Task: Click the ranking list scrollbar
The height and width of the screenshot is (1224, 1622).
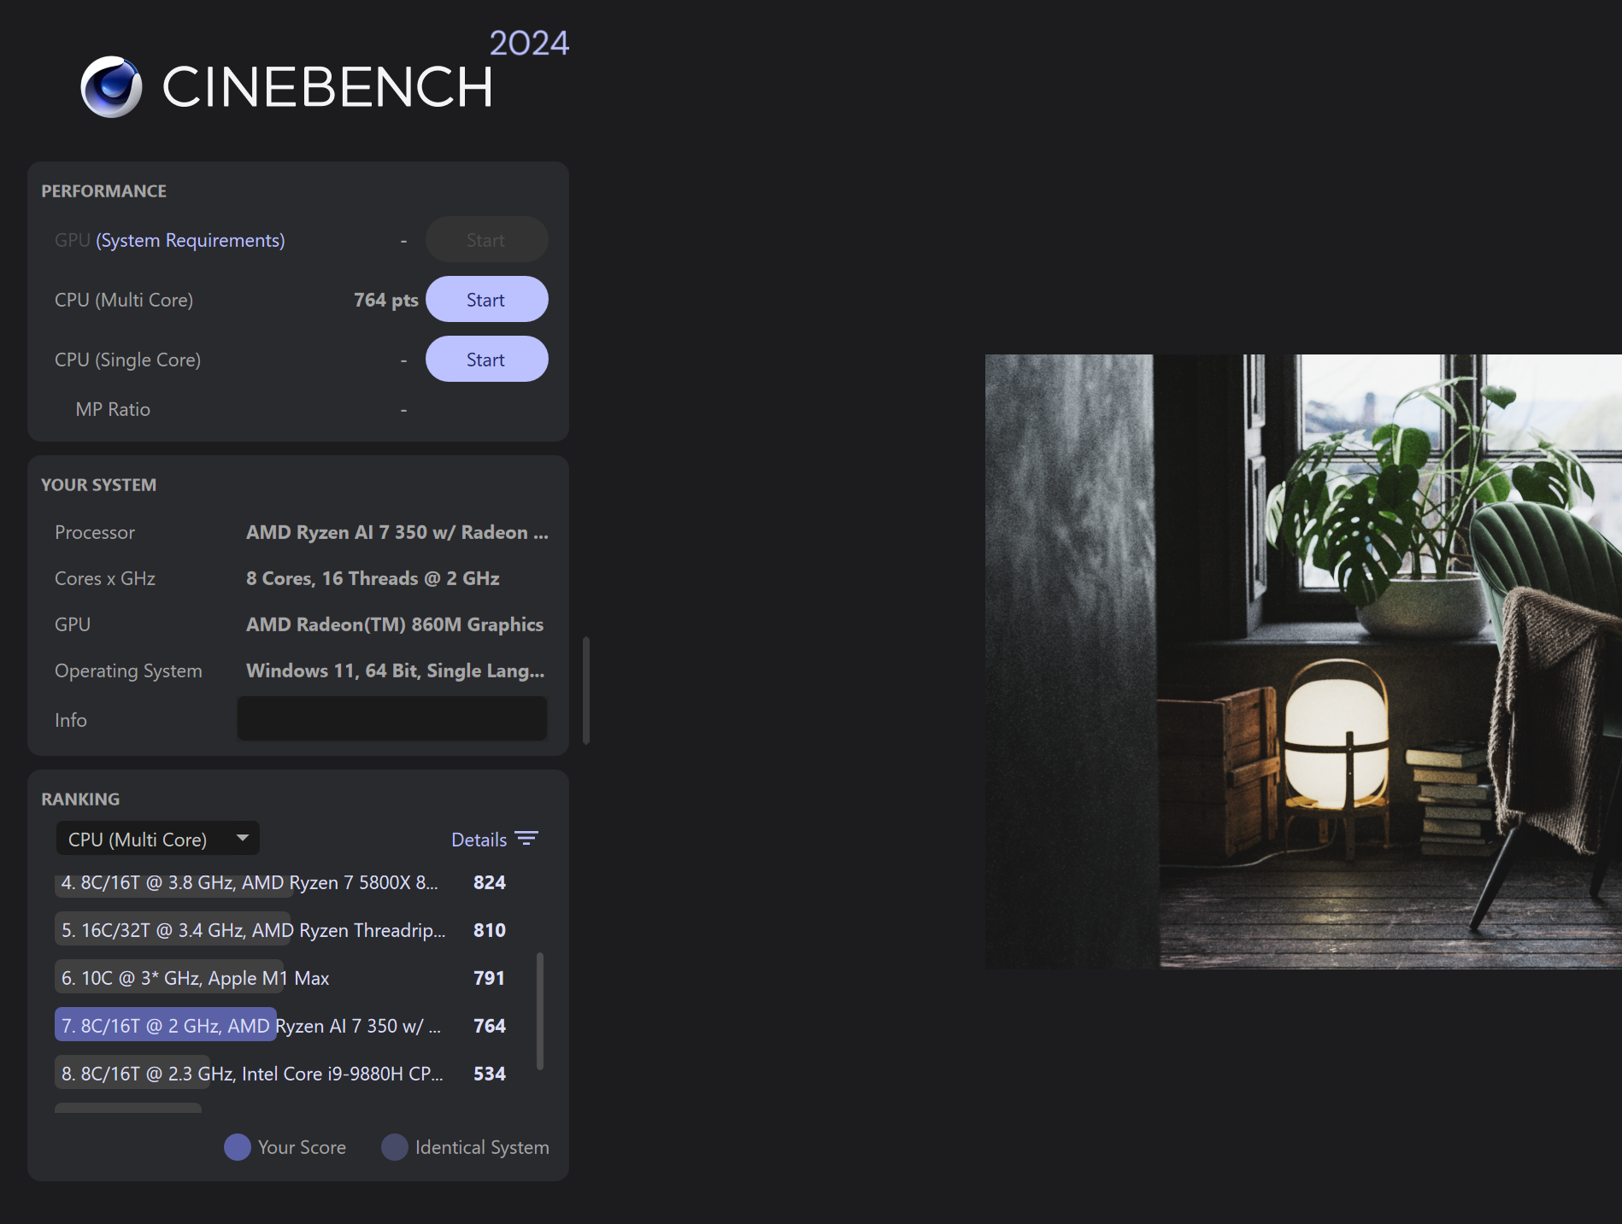Action: coord(540,1010)
